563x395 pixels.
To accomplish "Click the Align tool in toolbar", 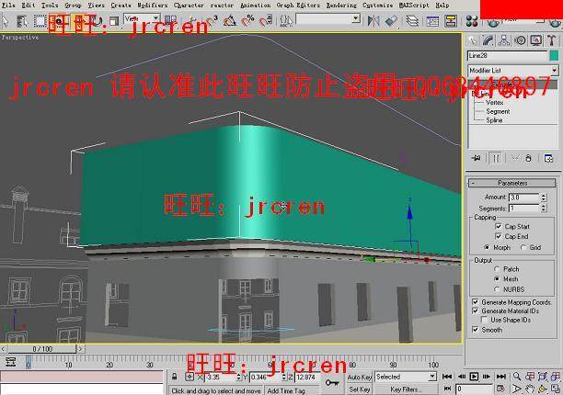I will [391, 21].
